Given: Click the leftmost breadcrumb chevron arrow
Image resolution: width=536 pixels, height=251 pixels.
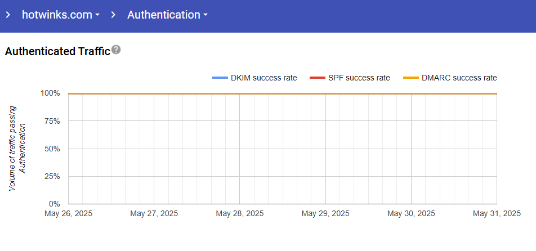Looking at the screenshot, I should click(8, 15).
